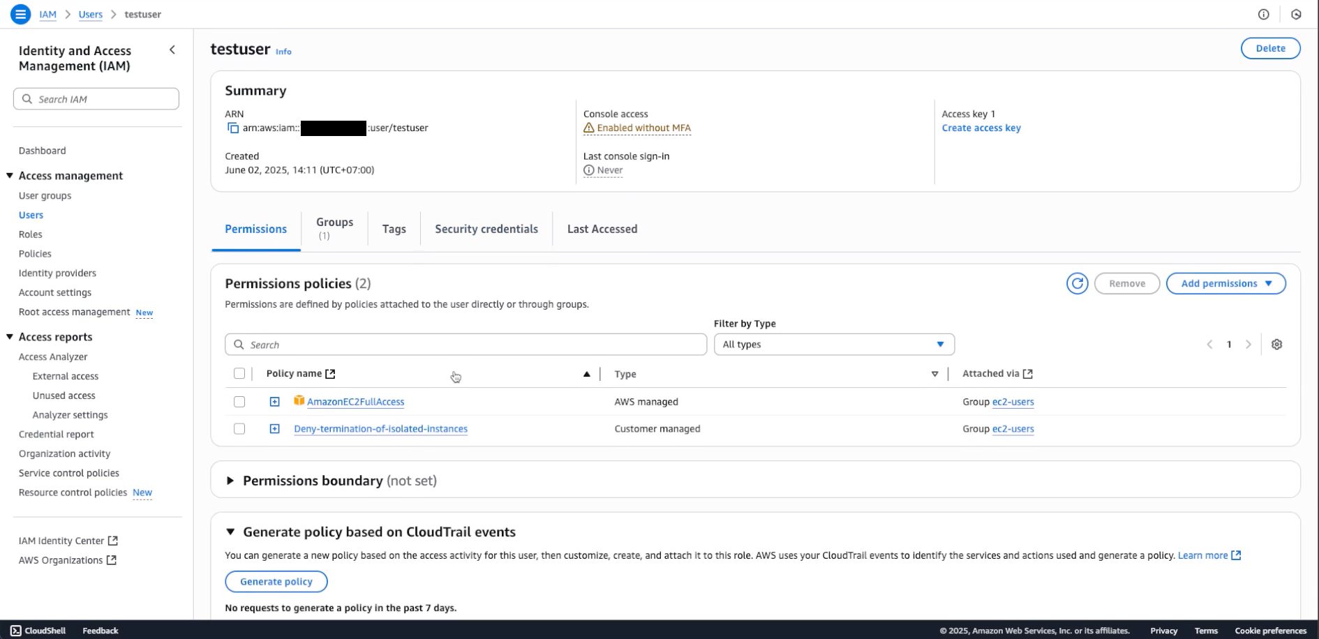This screenshot has height=639, width=1319.
Task: Click the Type column sort arrow
Action: point(934,375)
